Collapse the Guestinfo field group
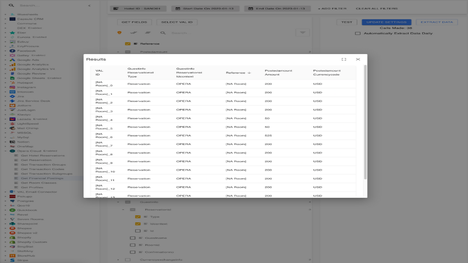Viewport: 468px width, 263px height. 118,202
